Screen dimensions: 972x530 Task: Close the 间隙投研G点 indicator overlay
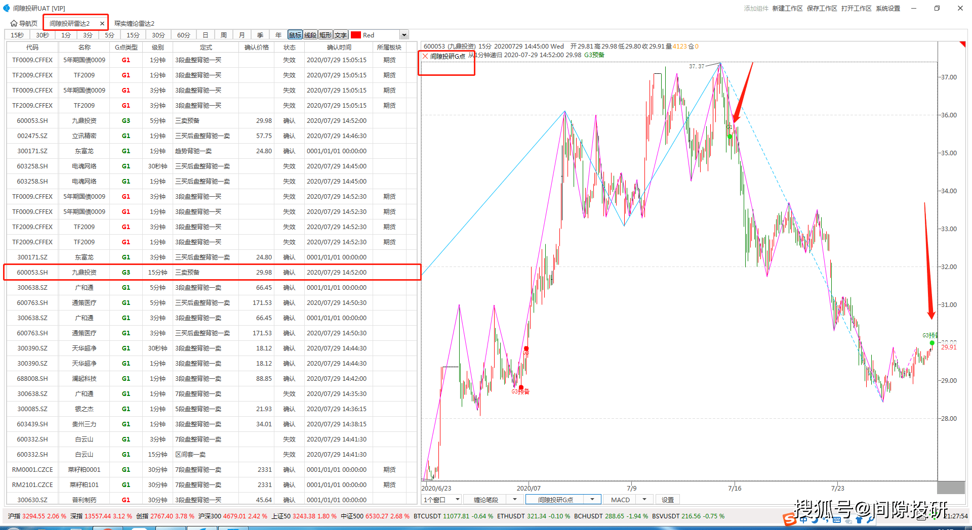(425, 56)
